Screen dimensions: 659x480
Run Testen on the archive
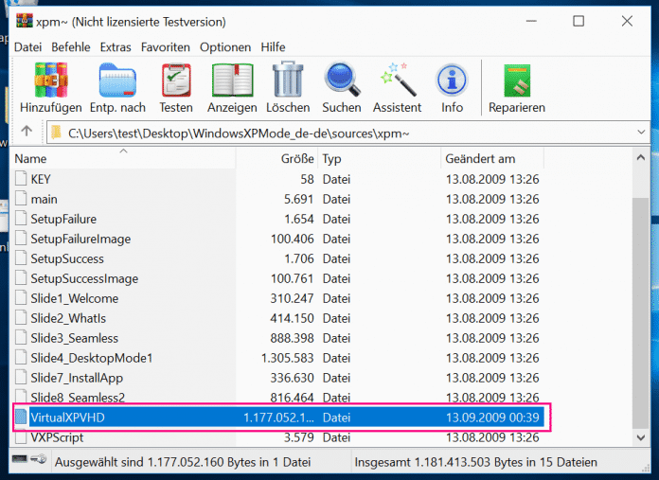[x=176, y=82]
